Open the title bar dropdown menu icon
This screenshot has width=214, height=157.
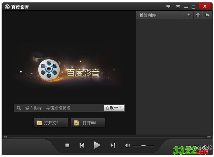(x=178, y=7)
